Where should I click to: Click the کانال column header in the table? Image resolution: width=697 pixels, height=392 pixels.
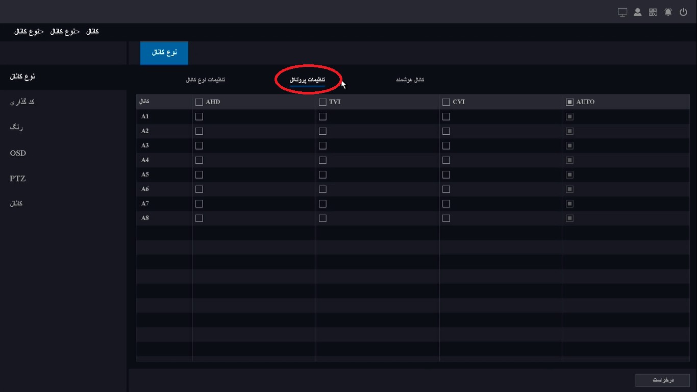point(144,102)
